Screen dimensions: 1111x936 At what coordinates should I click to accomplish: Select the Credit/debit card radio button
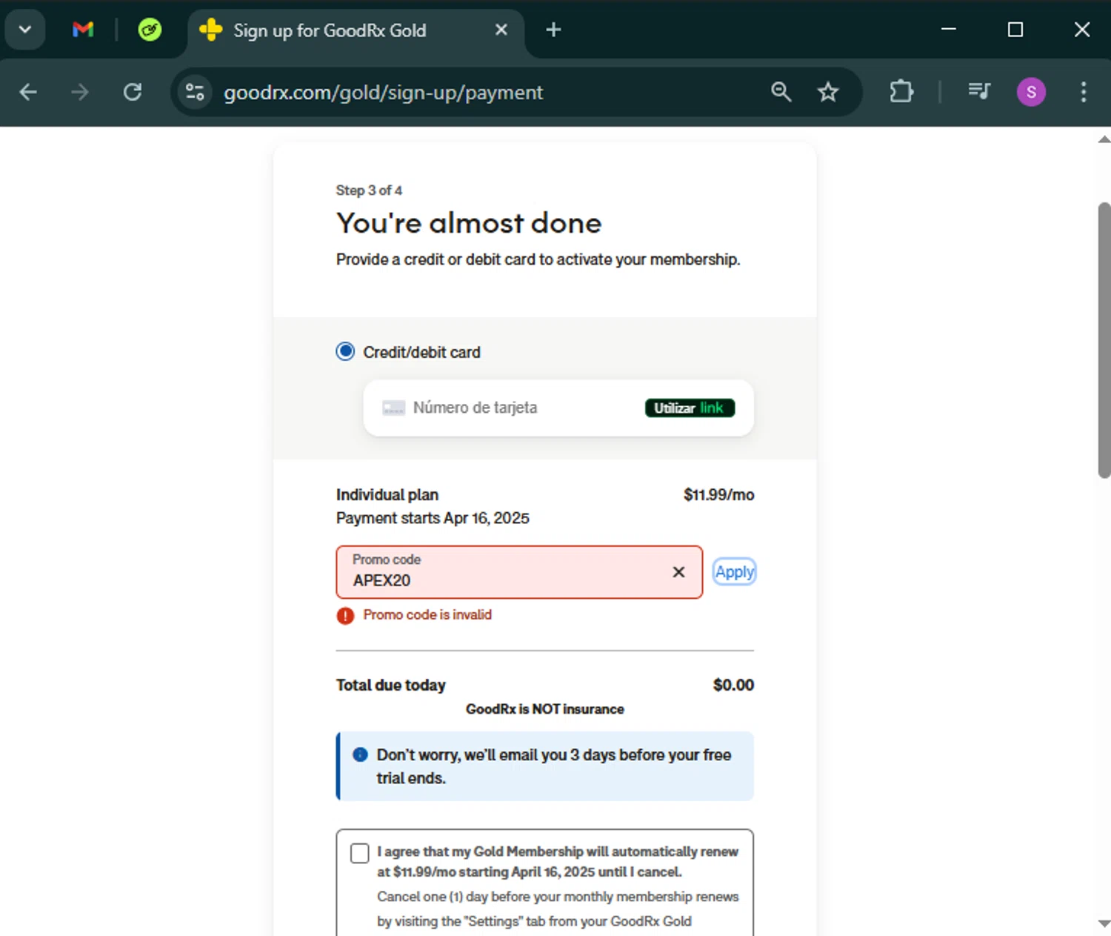(345, 351)
